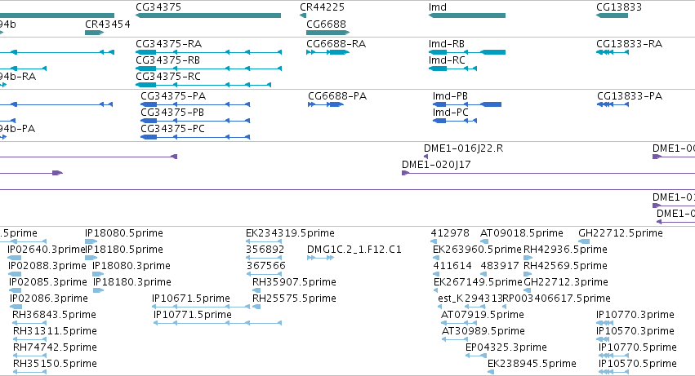Click EST EK238945.5prime

coord(491,373)
